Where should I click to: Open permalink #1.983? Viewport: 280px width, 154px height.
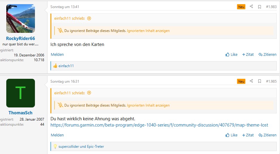[271, 7]
